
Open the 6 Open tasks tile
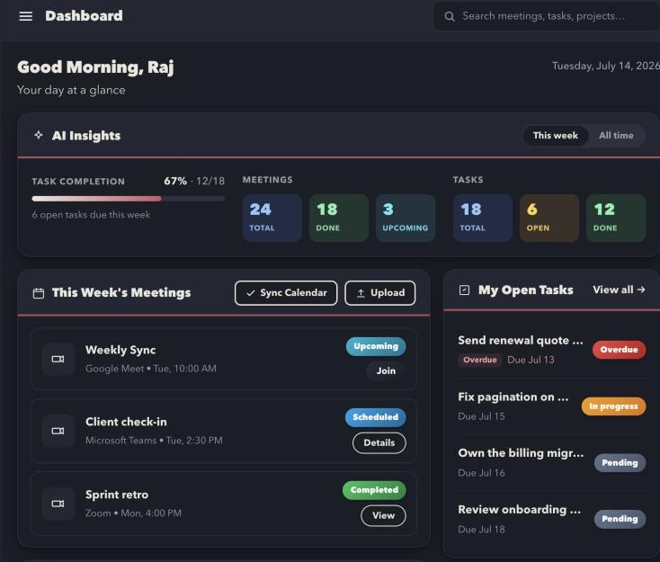(x=549, y=219)
